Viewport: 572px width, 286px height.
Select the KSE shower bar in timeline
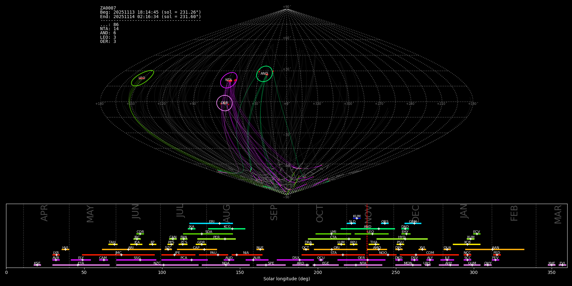click(37, 265)
